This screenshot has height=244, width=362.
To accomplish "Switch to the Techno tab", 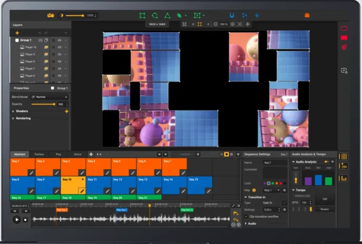I will (x=39, y=154).
